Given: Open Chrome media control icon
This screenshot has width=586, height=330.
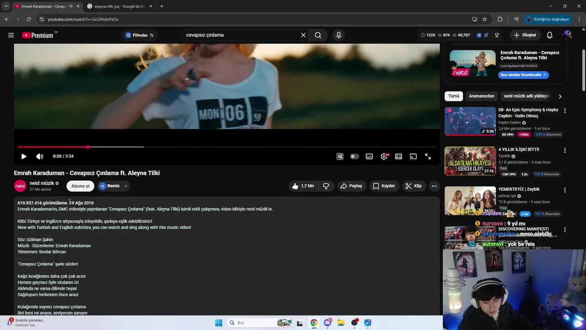Looking at the screenshot, I should click(x=516, y=19).
